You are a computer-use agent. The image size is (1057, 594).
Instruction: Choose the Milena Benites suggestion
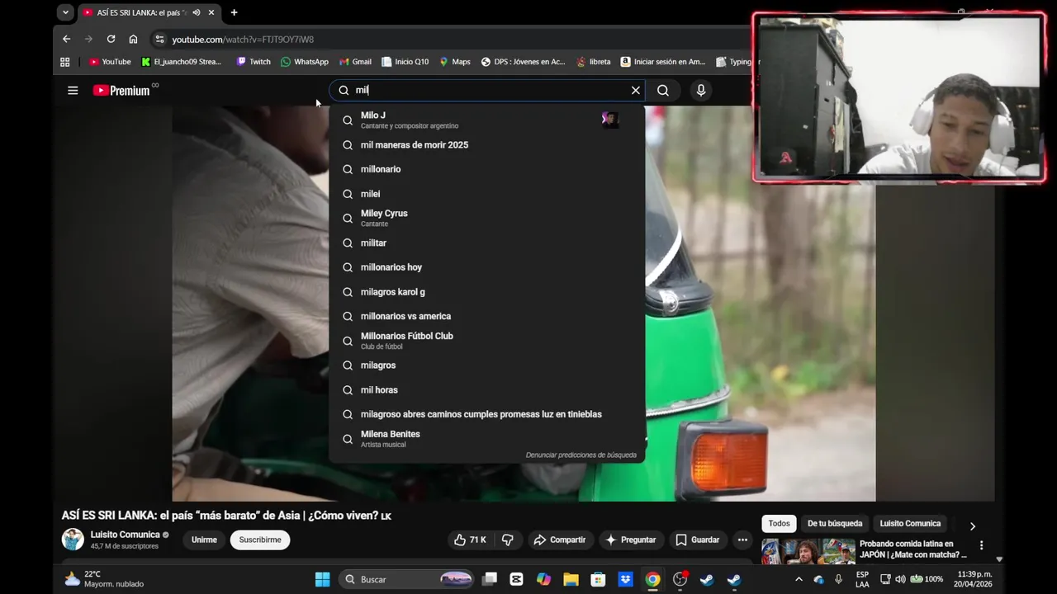click(486, 439)
